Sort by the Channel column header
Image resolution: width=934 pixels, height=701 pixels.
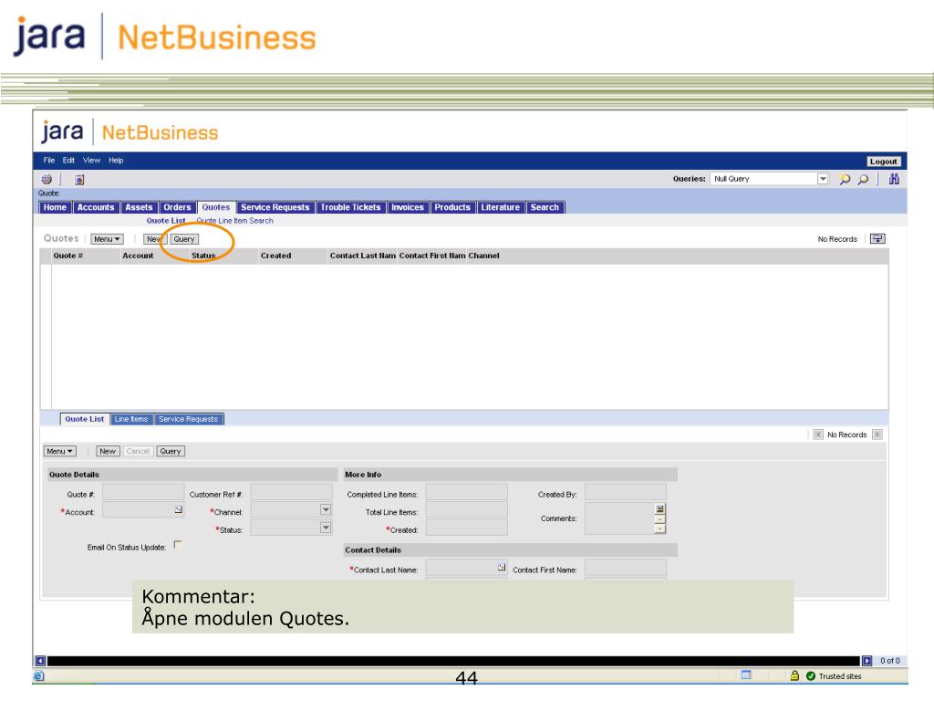(x=483, y=256)
